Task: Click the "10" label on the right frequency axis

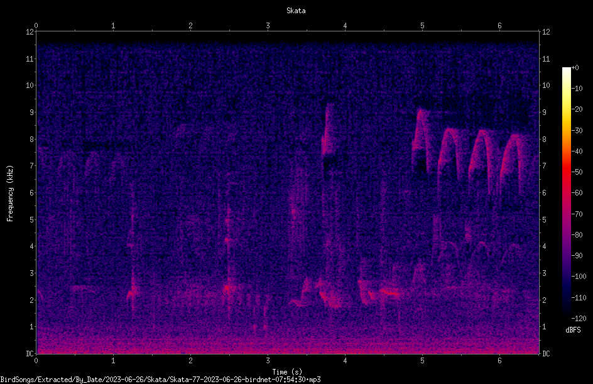Action: (x=546, y=85)
